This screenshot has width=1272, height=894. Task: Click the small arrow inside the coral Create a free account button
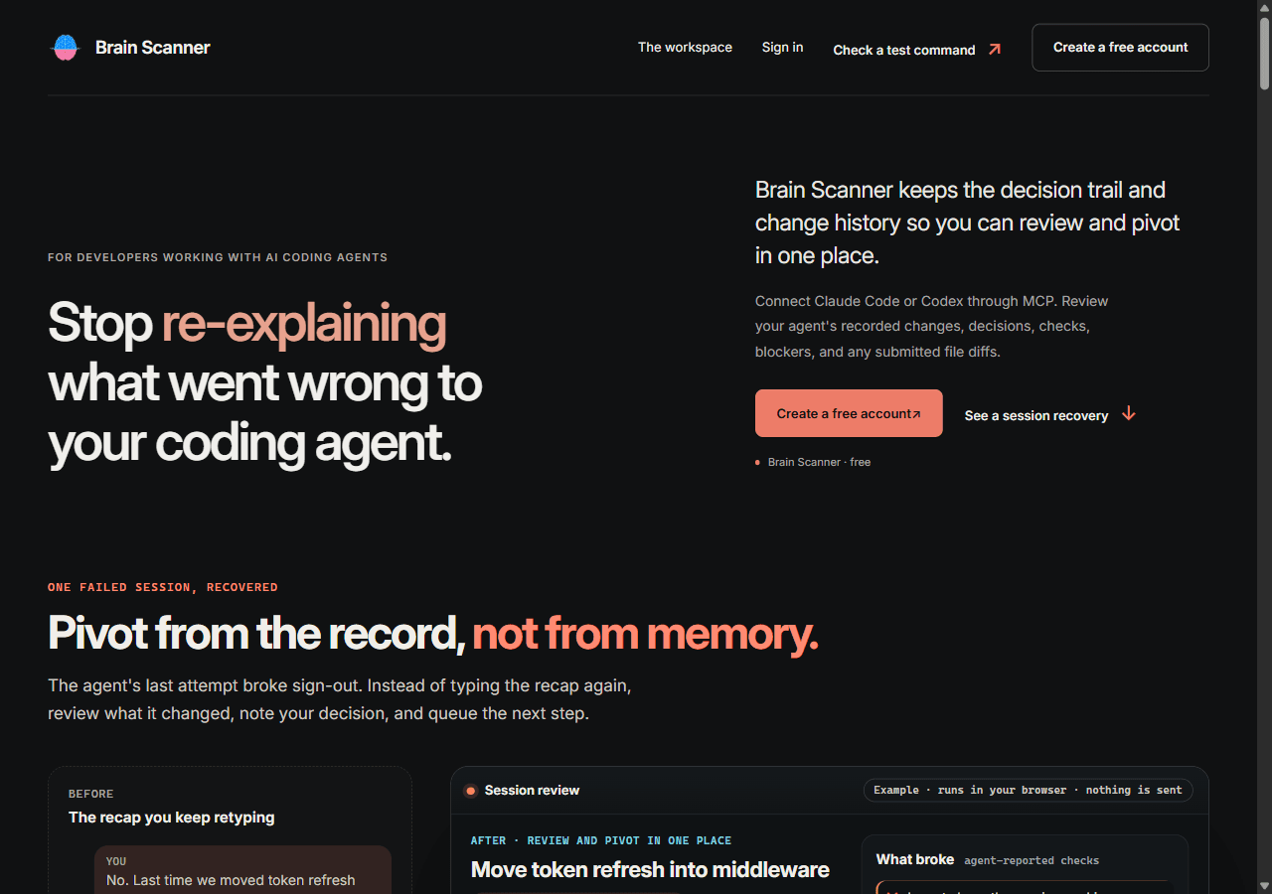[916, 414]
